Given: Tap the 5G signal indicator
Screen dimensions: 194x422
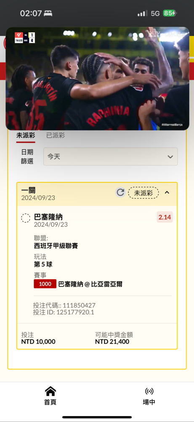Looking at the screenshot, I should tap(155, 14).
